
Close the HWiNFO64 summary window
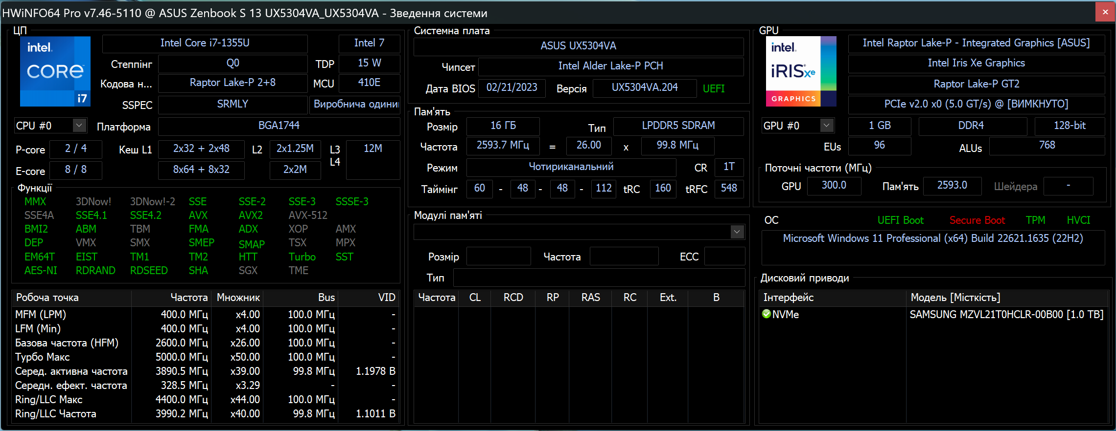pyautogui.click(x=1105, y=12)
